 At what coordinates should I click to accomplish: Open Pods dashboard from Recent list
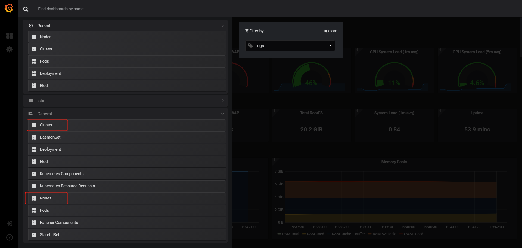[127, 61]
